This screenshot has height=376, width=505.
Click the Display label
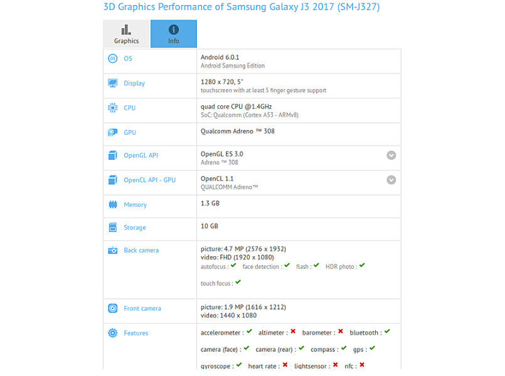click(x=134, y=83)
